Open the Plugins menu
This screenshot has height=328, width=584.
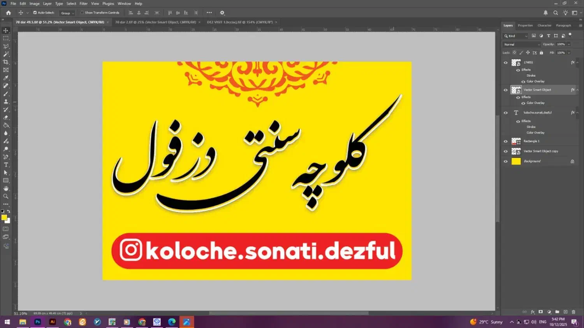[108, 3]
